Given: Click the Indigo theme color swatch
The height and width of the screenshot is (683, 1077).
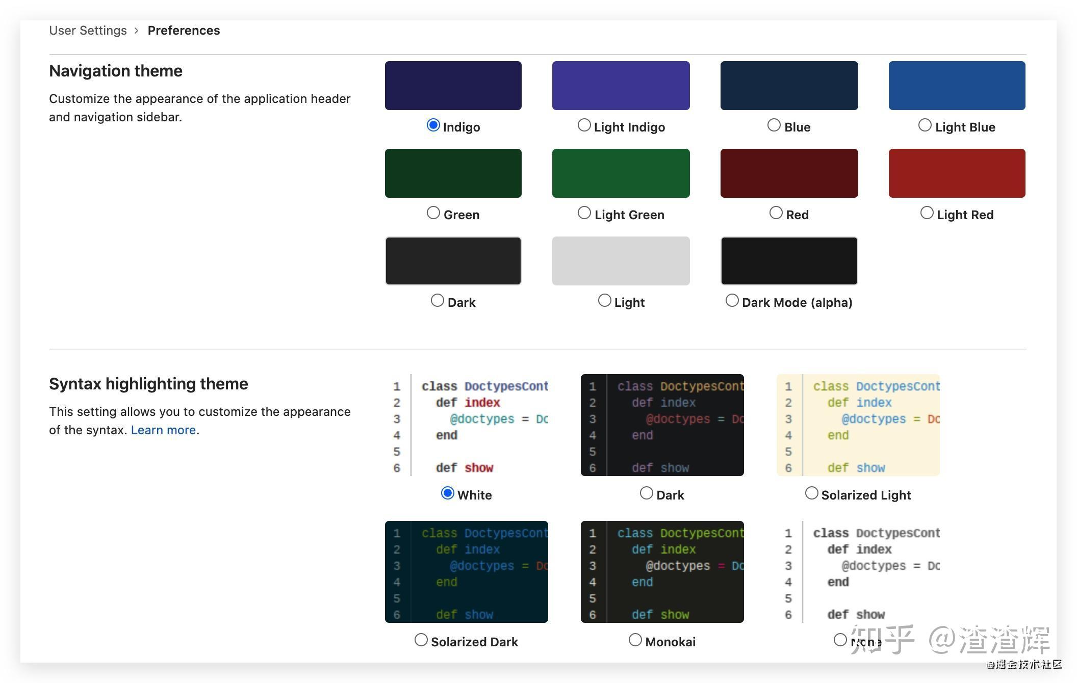Looking at the screenshot, I should tap(453, 85).
